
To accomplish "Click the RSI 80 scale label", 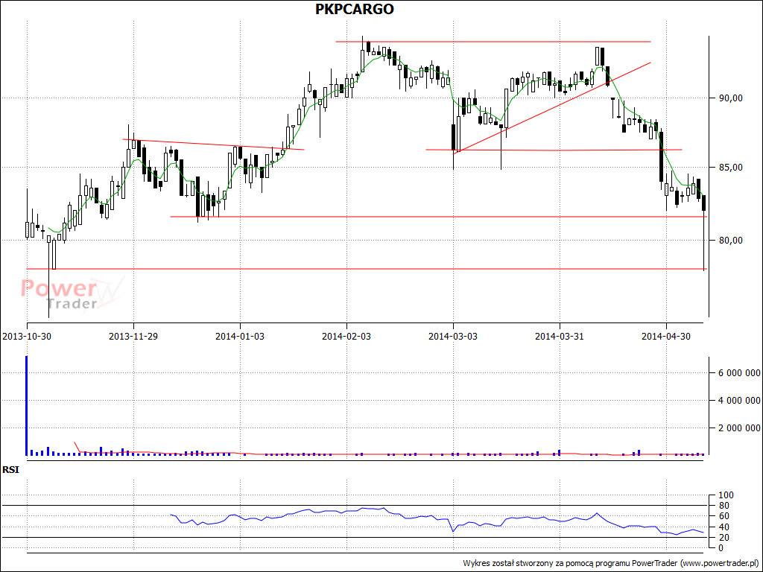I will (723, 506).
